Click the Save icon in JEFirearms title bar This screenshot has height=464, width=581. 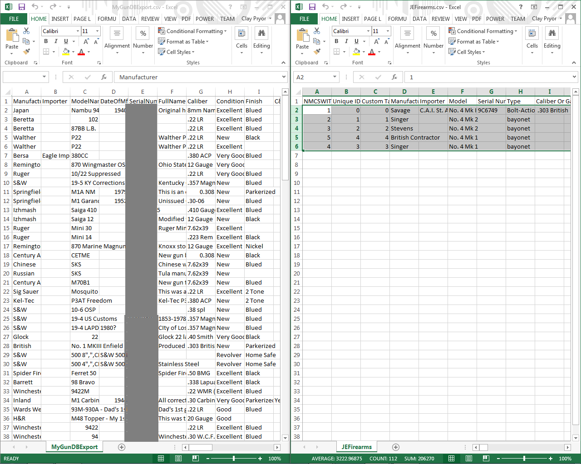click(313, 5)
